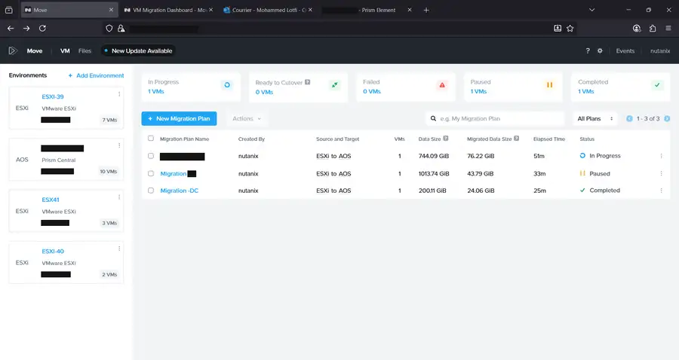Click the Paused 1 VMs count
Viewport: 679px width, 360px height.
(x=478, y=91)
